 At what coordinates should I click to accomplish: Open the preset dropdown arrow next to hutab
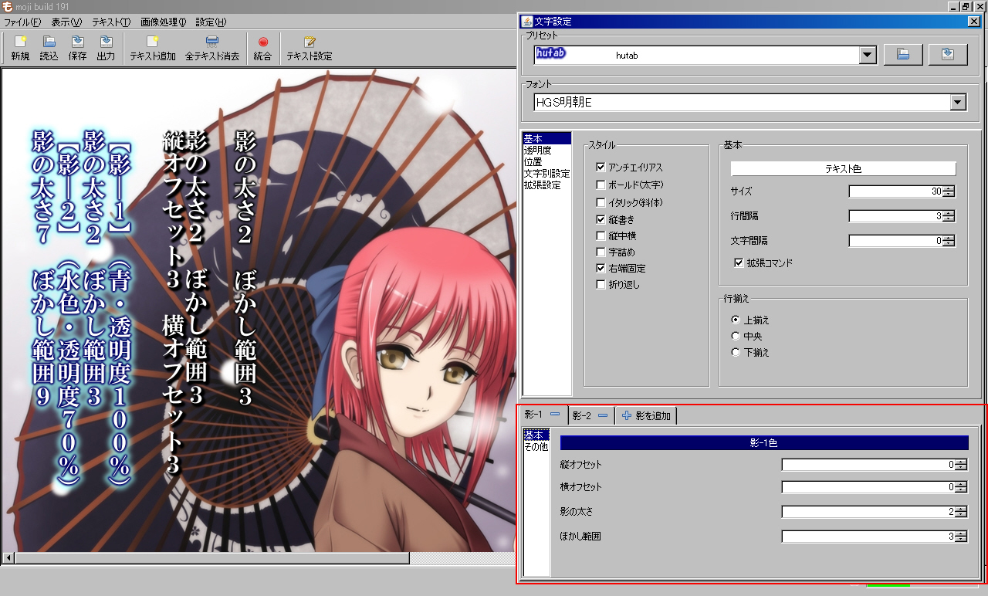point(868,55)
